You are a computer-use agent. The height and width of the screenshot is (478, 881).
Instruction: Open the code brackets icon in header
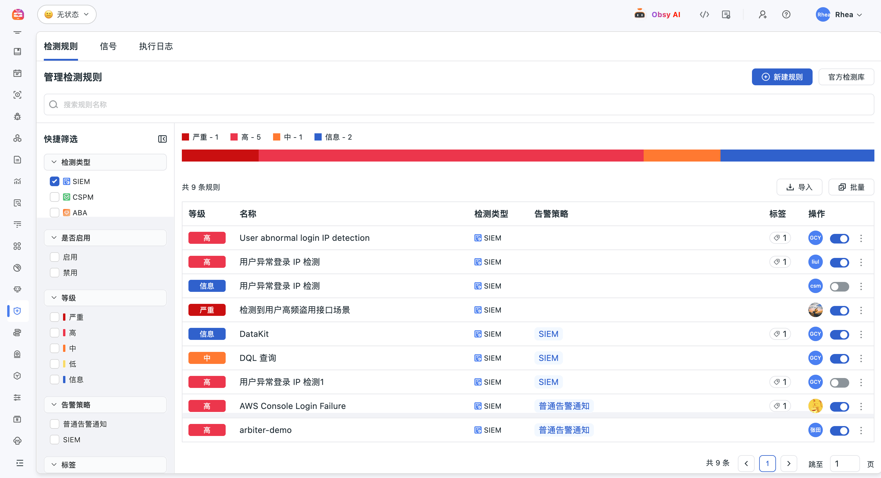coord(704,14)
